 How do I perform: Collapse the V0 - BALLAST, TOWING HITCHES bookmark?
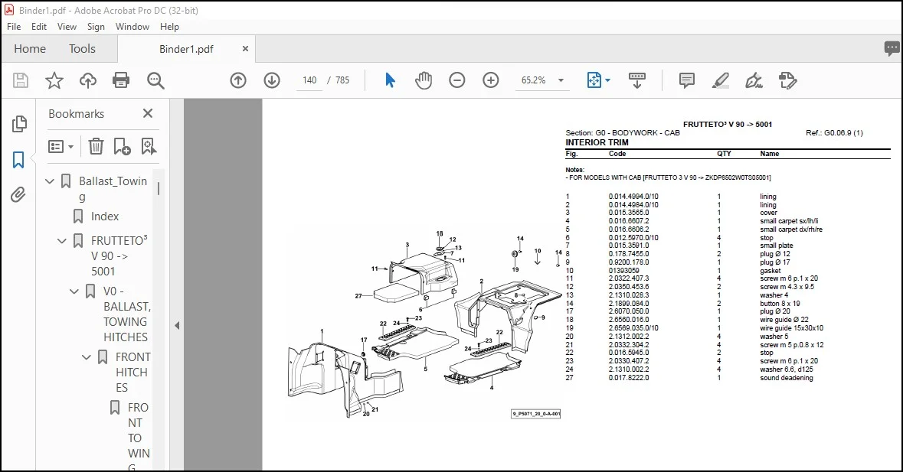pyautogui.click(x=74, y=291)
